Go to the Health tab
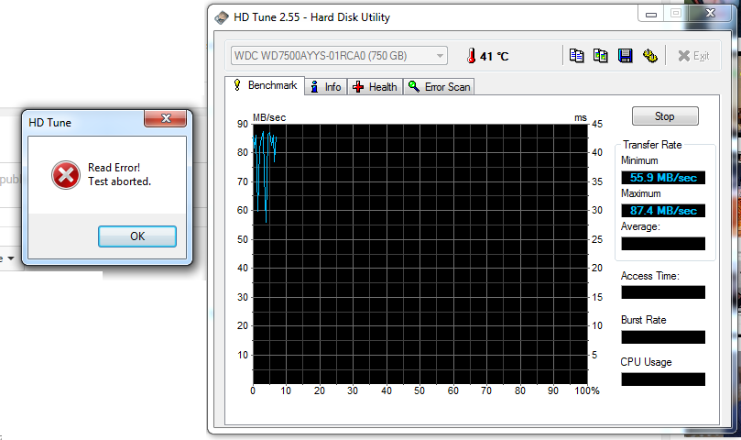The image size is (741, 440). tap(376, 87)
